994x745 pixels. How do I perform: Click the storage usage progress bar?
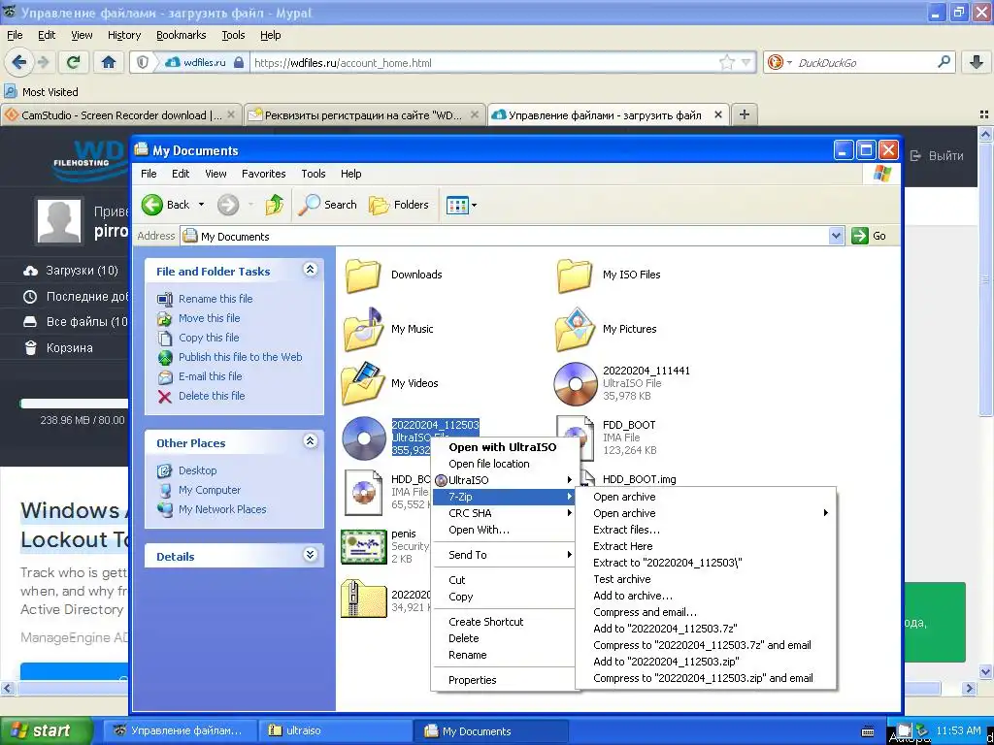pos(75,403)
